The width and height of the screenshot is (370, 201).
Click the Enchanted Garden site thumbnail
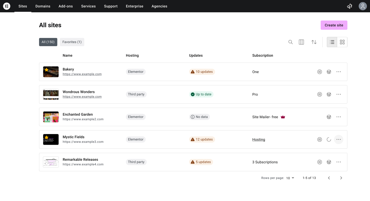pos(51,117)
